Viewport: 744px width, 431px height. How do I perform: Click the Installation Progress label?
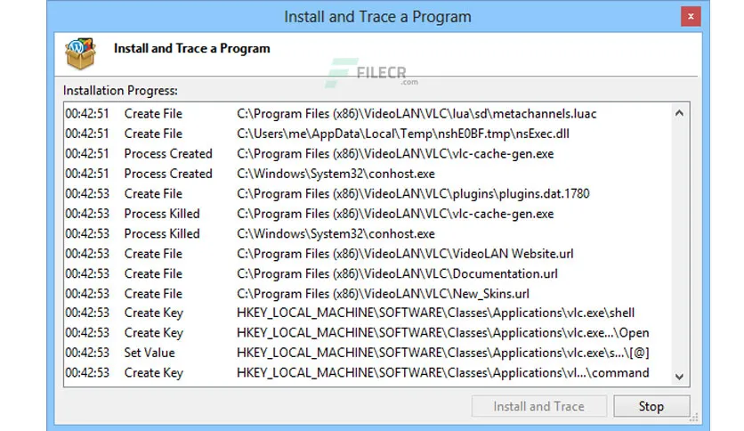[x=120, y=91]
